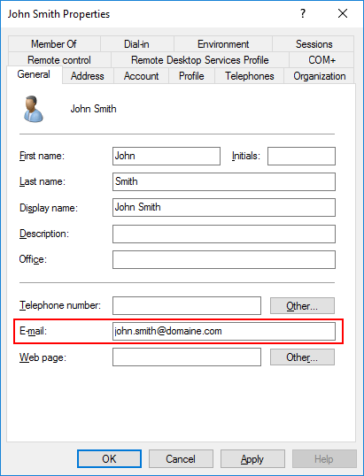Screen dimensions: 364x476
Task: Click the question mark help icon
Action: click(303, 13)
